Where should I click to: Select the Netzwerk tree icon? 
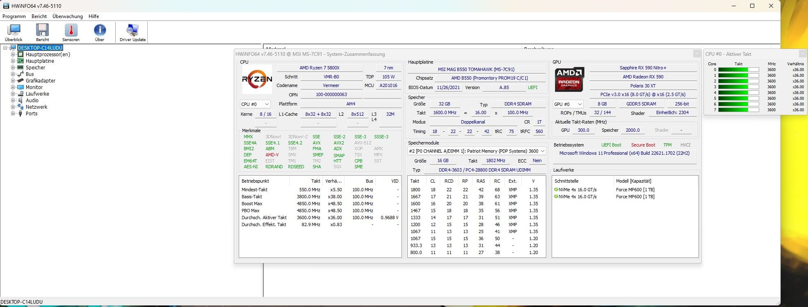click(21, 107)
